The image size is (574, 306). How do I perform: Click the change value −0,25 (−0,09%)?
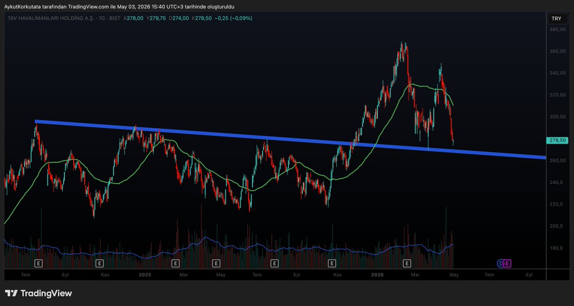(233, 18)
